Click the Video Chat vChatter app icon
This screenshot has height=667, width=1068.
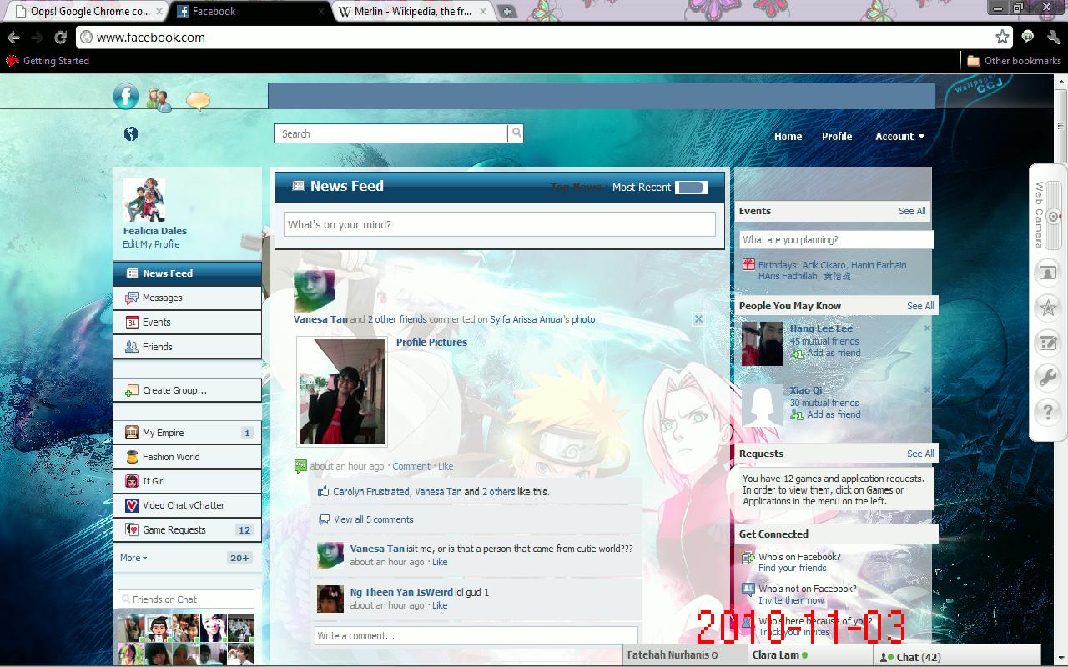(132, 505)
